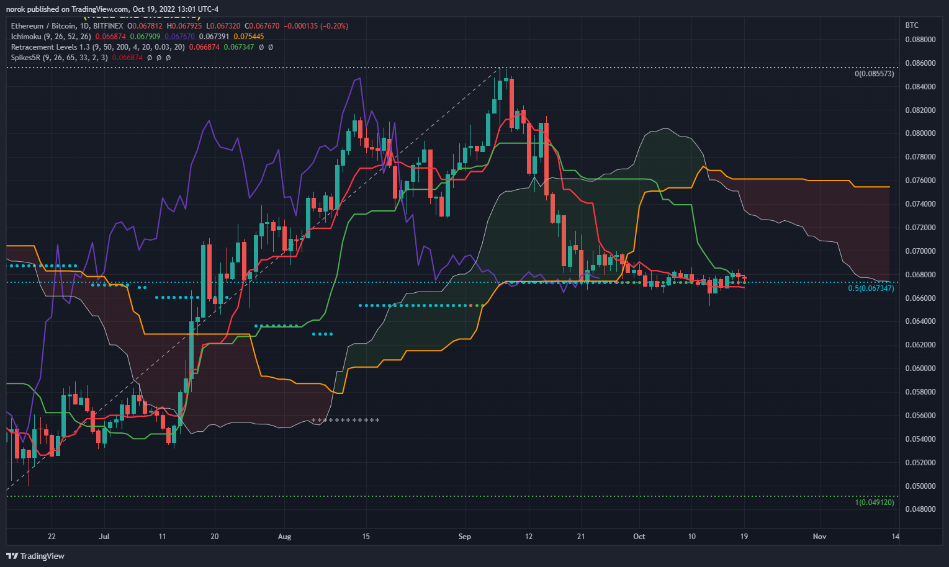Screen dimensions: 949x567
Task: Click Ichimoku white value 0.067391
Action: 214,37
